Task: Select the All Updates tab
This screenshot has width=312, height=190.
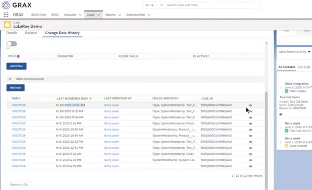Action: tap(287, 67)
